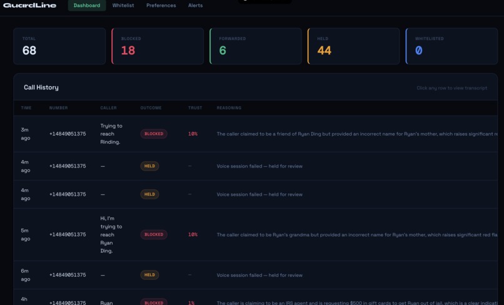
Task: Click the Call History heading
Action: click(41, 87)
